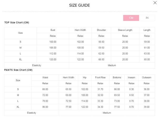The height and width of the screenshot is (117, 158).
Task: Click the Front Rise value 31.70
Action: [100, 89]
